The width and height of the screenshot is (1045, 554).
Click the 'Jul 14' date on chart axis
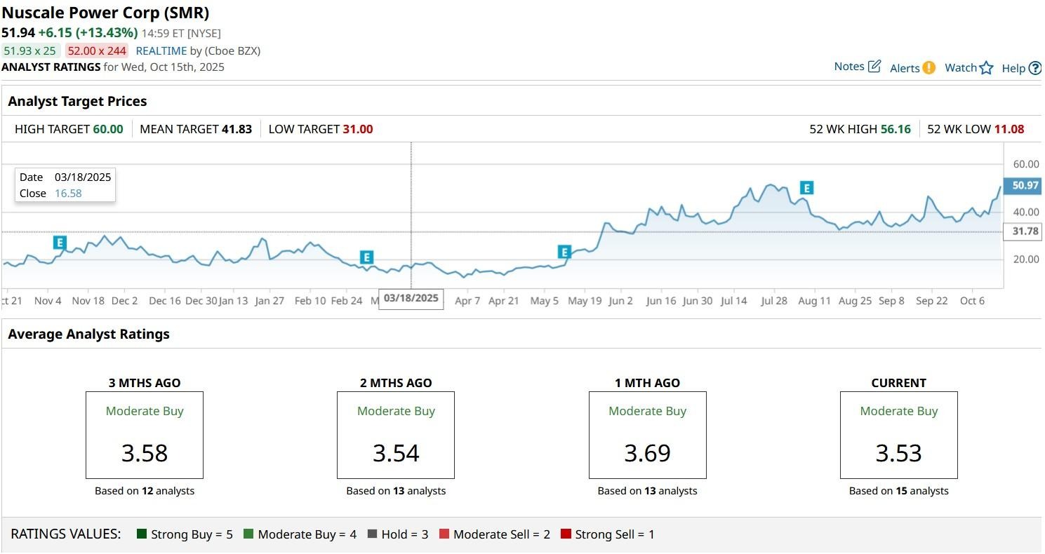(x=733, y=301)
